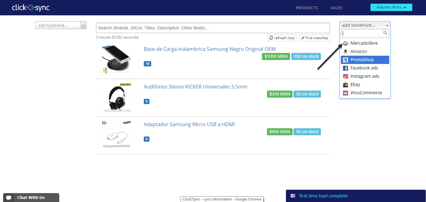This screenshot has height=202, width=426.
Task: Click the pin icon on find matches
Action: 303,38
